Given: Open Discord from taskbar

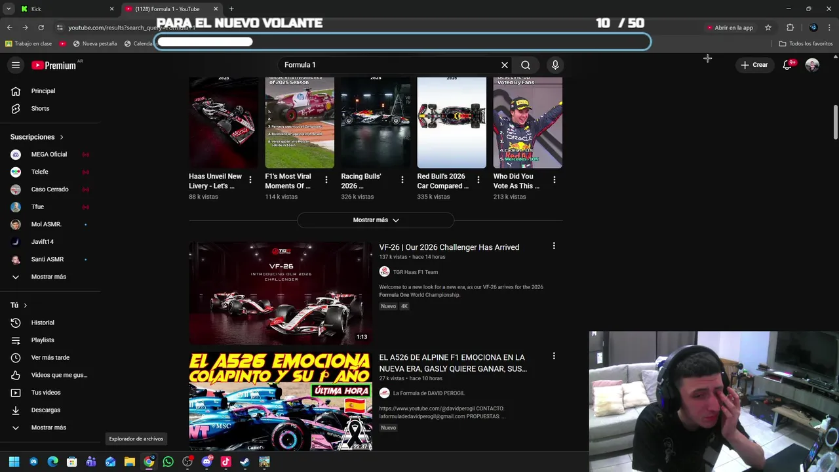Looking at the screenshot, I should tap(206, 462).
